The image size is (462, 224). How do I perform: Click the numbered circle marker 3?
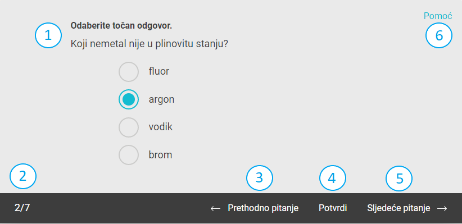coord(260,178)
